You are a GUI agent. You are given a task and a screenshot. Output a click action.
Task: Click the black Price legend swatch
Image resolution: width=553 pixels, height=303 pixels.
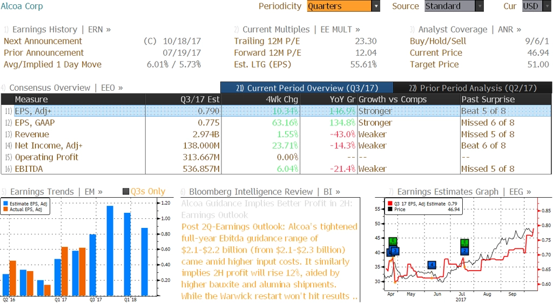click(x=390, y=209)
